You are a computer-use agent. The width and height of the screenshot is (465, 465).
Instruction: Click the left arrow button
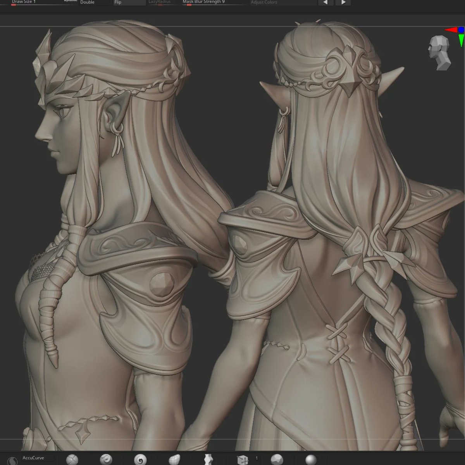pyautogui.click(x=325, y=2)
